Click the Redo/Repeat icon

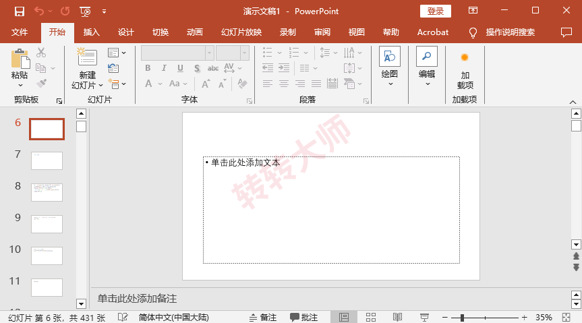click(x=65, y=11)
